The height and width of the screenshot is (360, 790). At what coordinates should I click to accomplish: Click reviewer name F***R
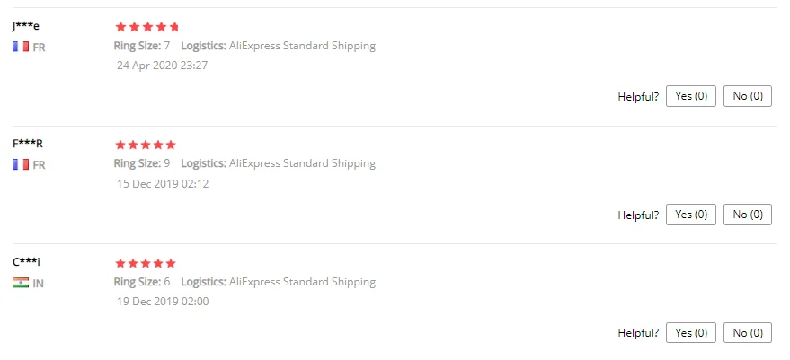tap(28, 144)
